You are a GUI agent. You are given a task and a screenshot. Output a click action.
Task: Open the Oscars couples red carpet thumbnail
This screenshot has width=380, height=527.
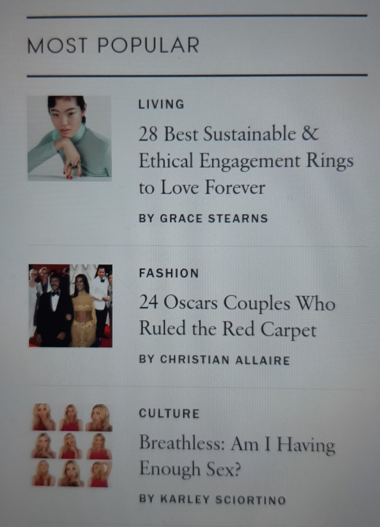coord(71,306)
